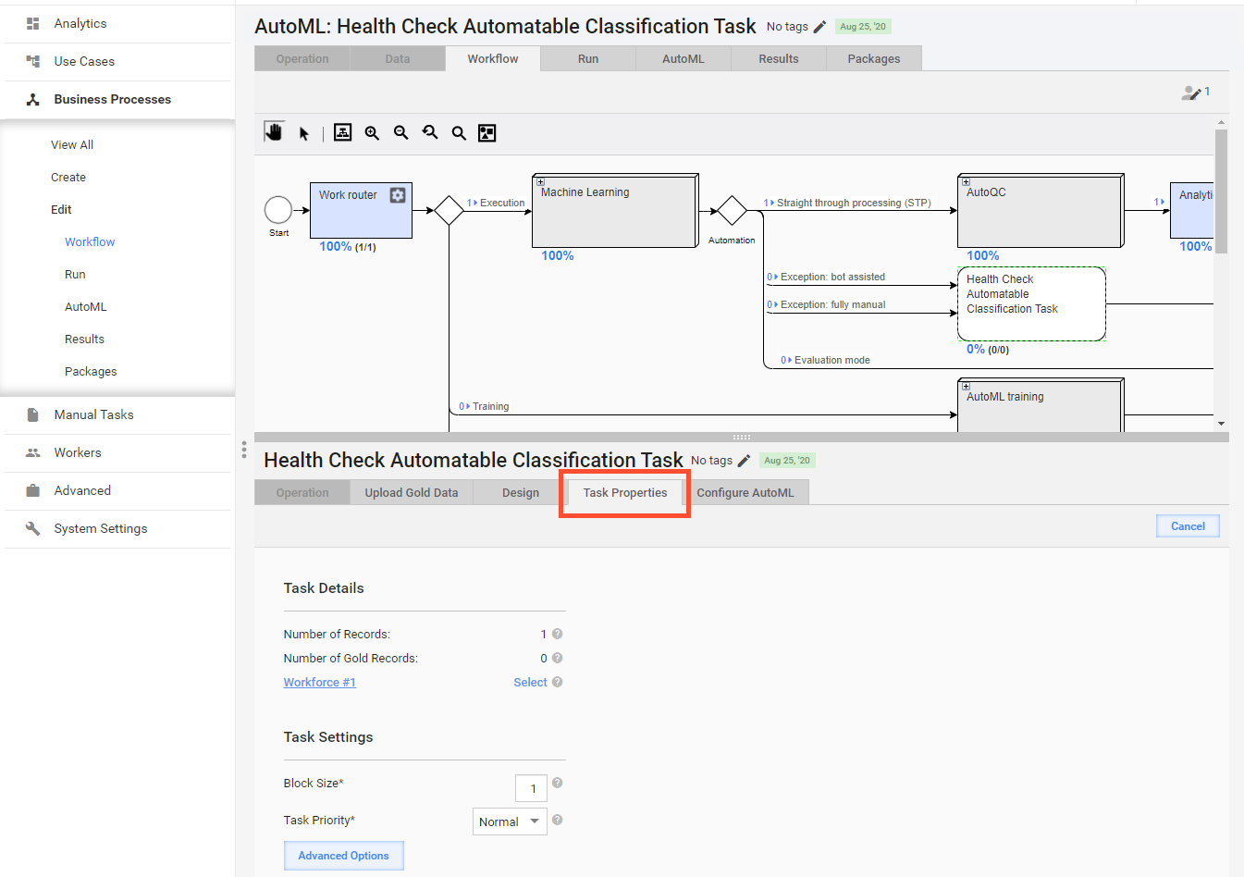Screen dimensions: 1244x877
Task: Click the Start event circle
Action: coord(278,210)
